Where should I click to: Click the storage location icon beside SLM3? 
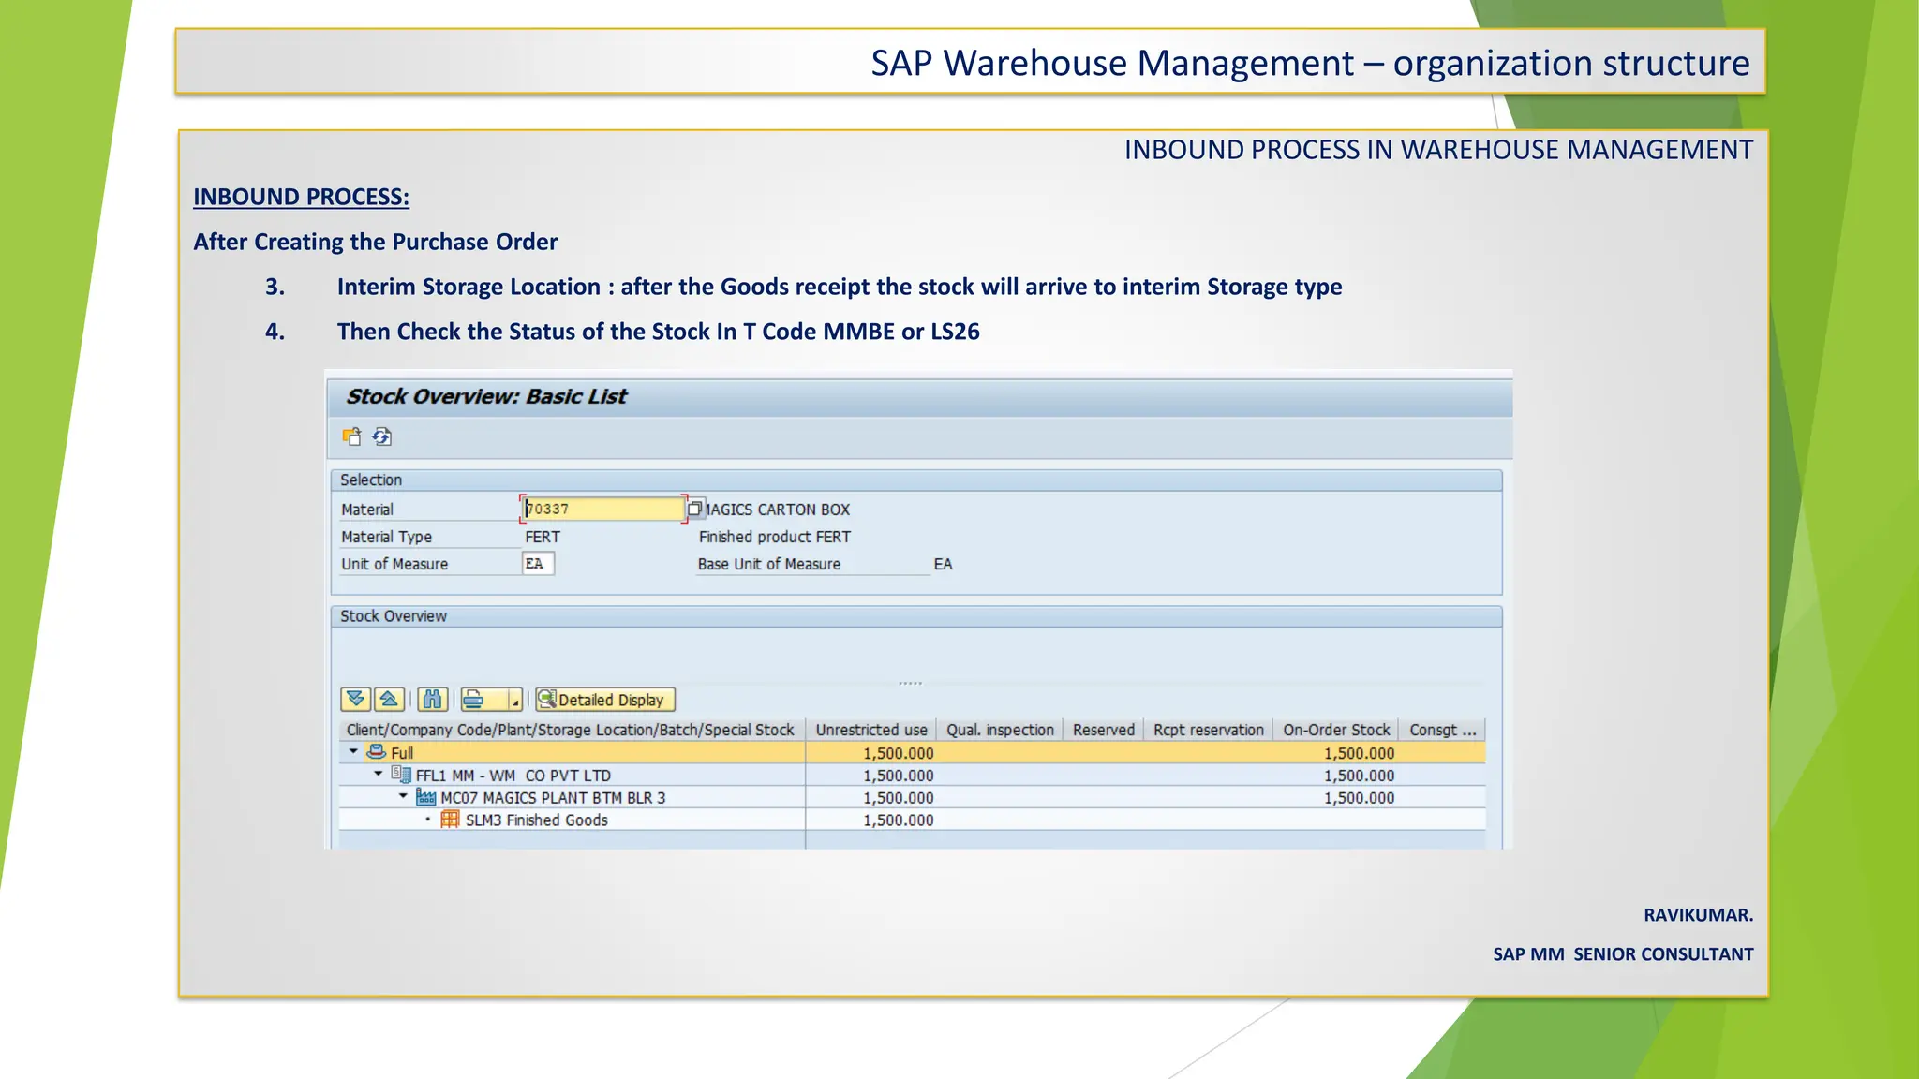[x=451, y=820]
